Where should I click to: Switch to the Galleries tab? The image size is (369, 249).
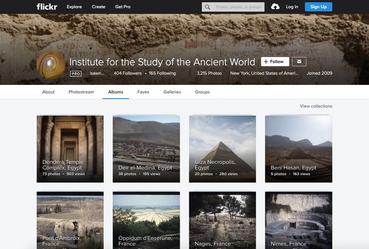172,92
